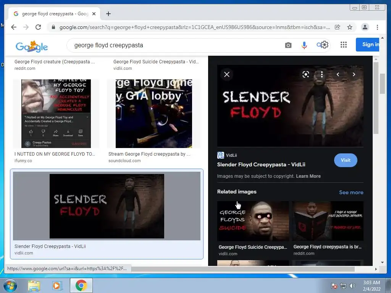The width and height of the screenshot is (391, 293).
Task: Go to previous image in preview
Action: pyautogui.click(x=338, y=74)
